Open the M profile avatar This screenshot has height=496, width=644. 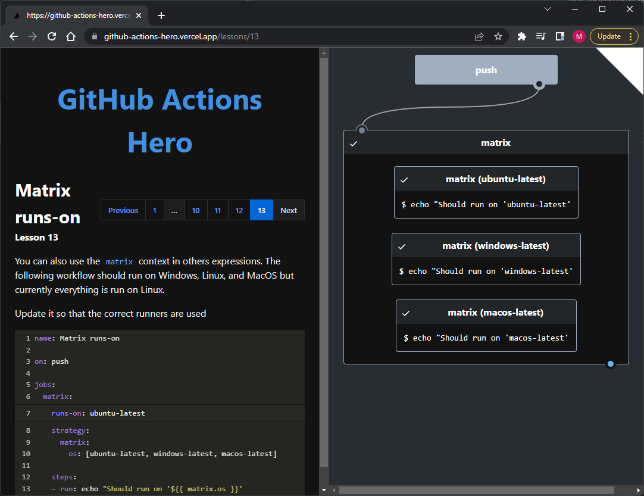[579, 36]
